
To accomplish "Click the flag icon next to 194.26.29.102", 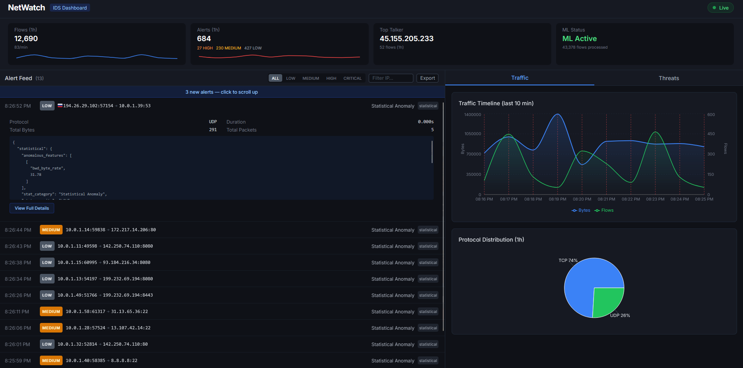I will tap(60, 106).
